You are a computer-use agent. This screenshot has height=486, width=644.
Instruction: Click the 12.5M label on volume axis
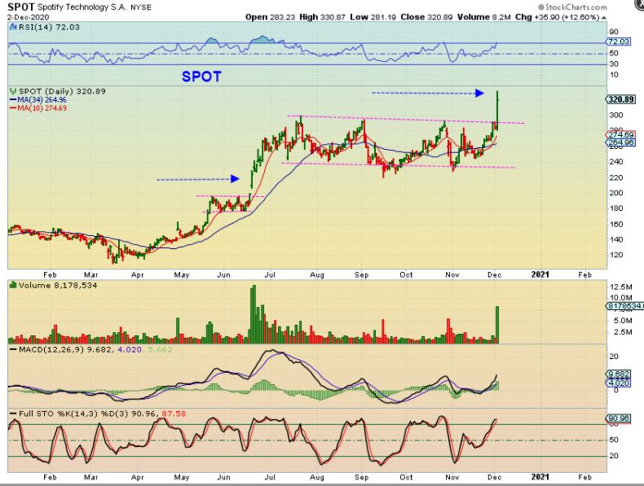tap(620, 287)
